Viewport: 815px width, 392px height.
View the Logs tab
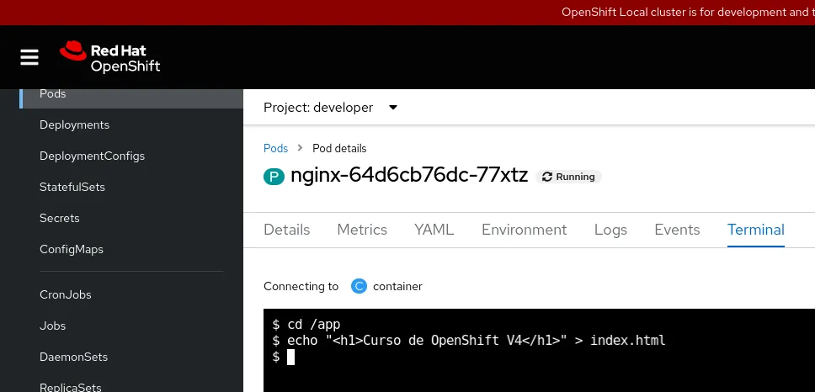click(x=610, y=230)
